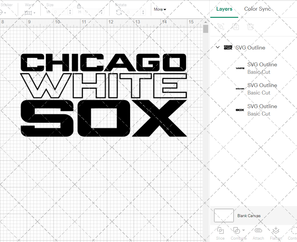Click the Width size input field

pyautogui.click(x=60, y=12)
